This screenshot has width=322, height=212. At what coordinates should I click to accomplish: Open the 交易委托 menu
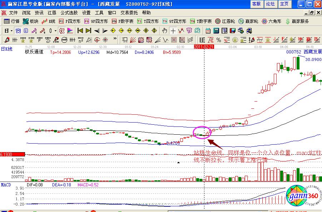click(x=129, y=12)
